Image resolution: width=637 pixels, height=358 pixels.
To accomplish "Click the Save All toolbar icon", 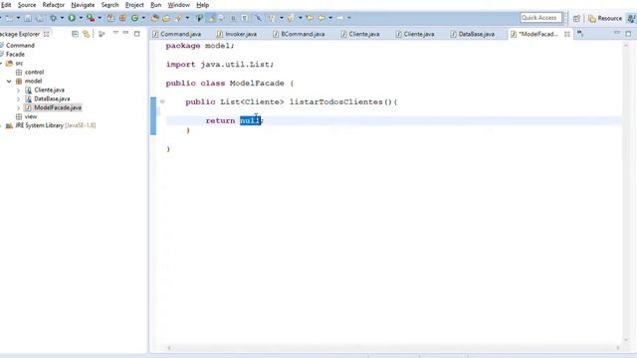I will [40, 18].
